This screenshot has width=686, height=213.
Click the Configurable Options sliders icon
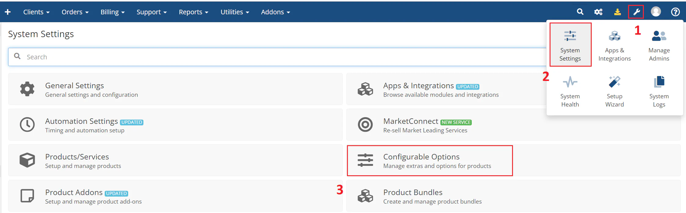[x=365, y=160]
